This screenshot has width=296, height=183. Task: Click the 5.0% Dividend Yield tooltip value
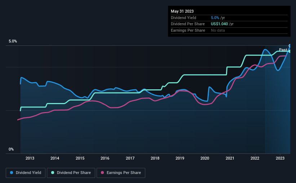click(x=215, y=18)
